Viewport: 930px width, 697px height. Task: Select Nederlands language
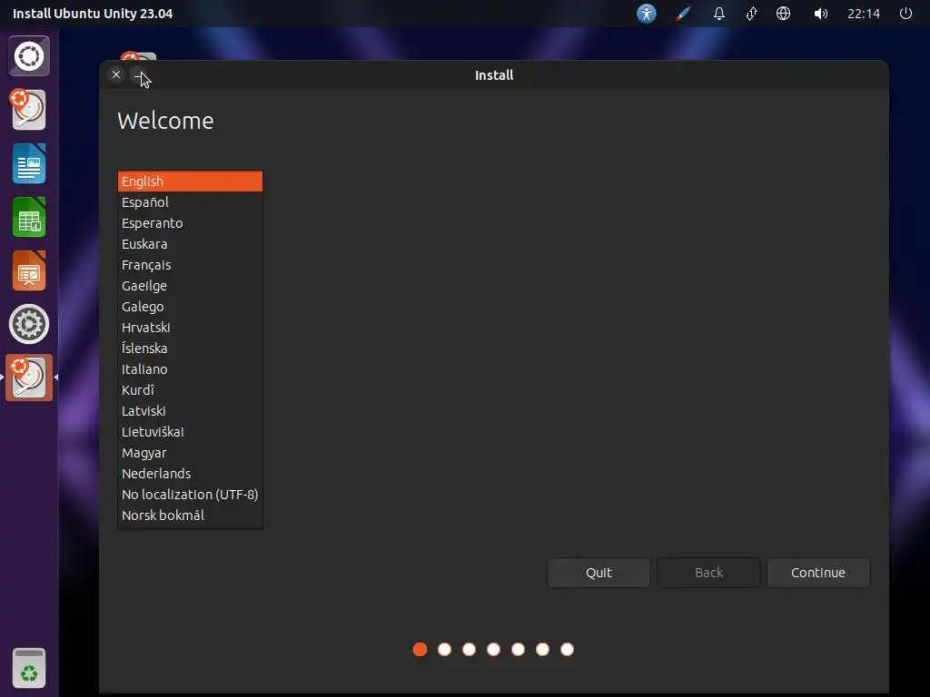(190, 474)
